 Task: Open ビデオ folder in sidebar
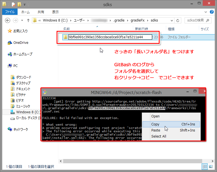20,100
